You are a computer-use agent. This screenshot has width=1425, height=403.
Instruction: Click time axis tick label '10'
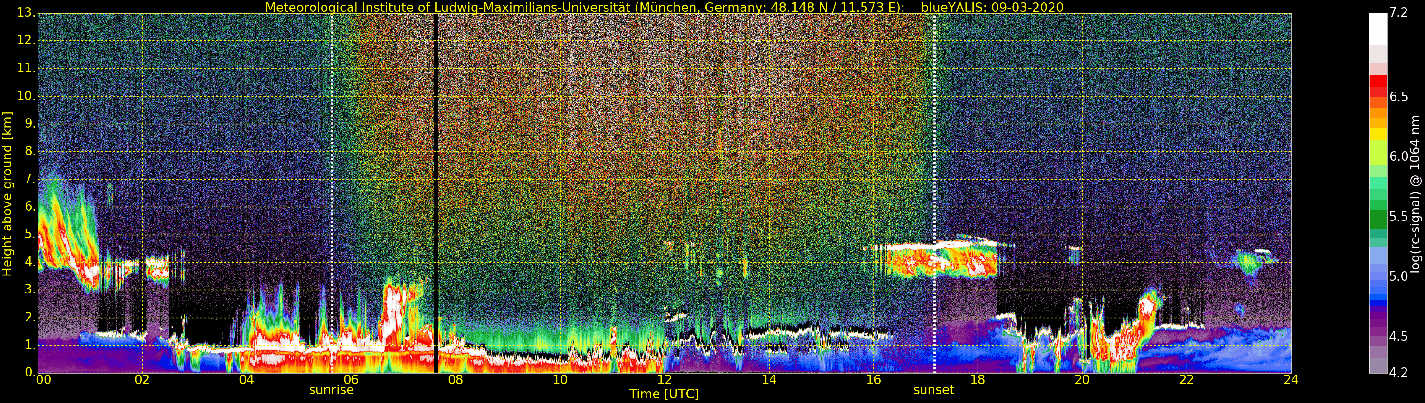560,380
